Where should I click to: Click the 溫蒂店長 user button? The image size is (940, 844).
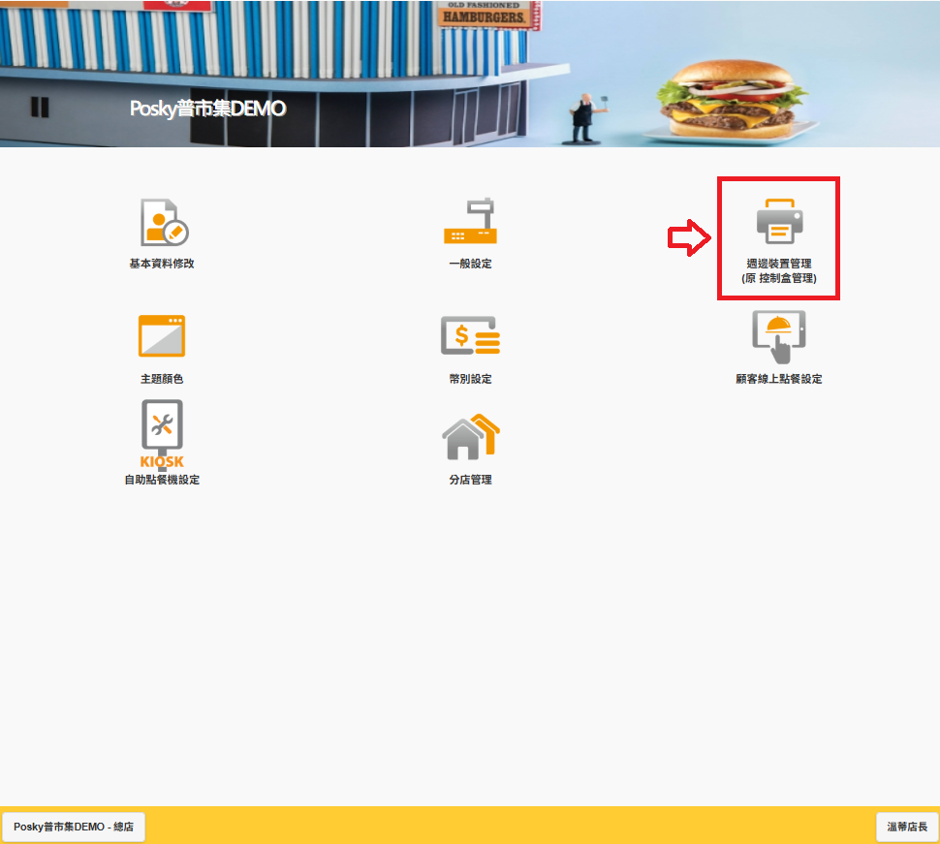point(907,827)
